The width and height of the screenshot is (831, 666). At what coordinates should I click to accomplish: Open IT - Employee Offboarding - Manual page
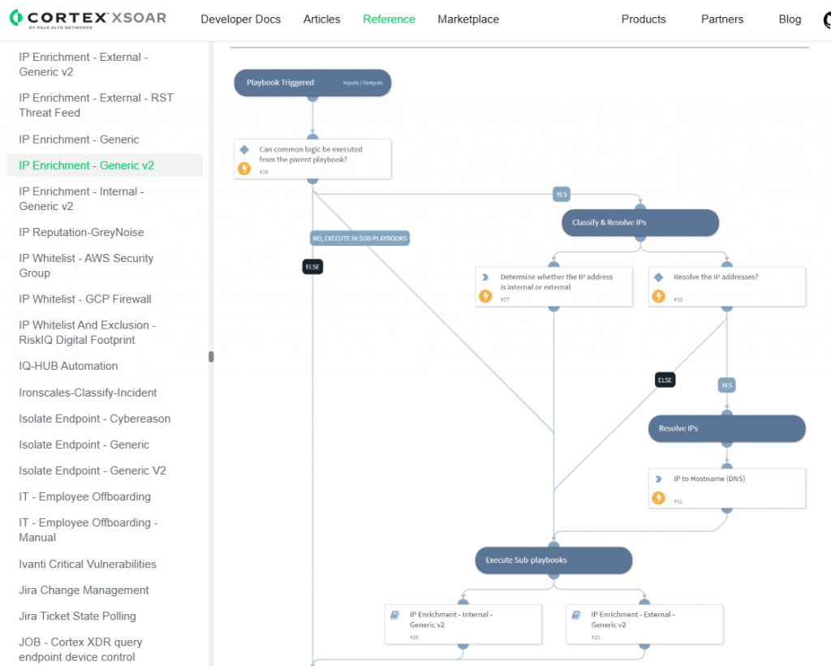[x=88, y=530]
